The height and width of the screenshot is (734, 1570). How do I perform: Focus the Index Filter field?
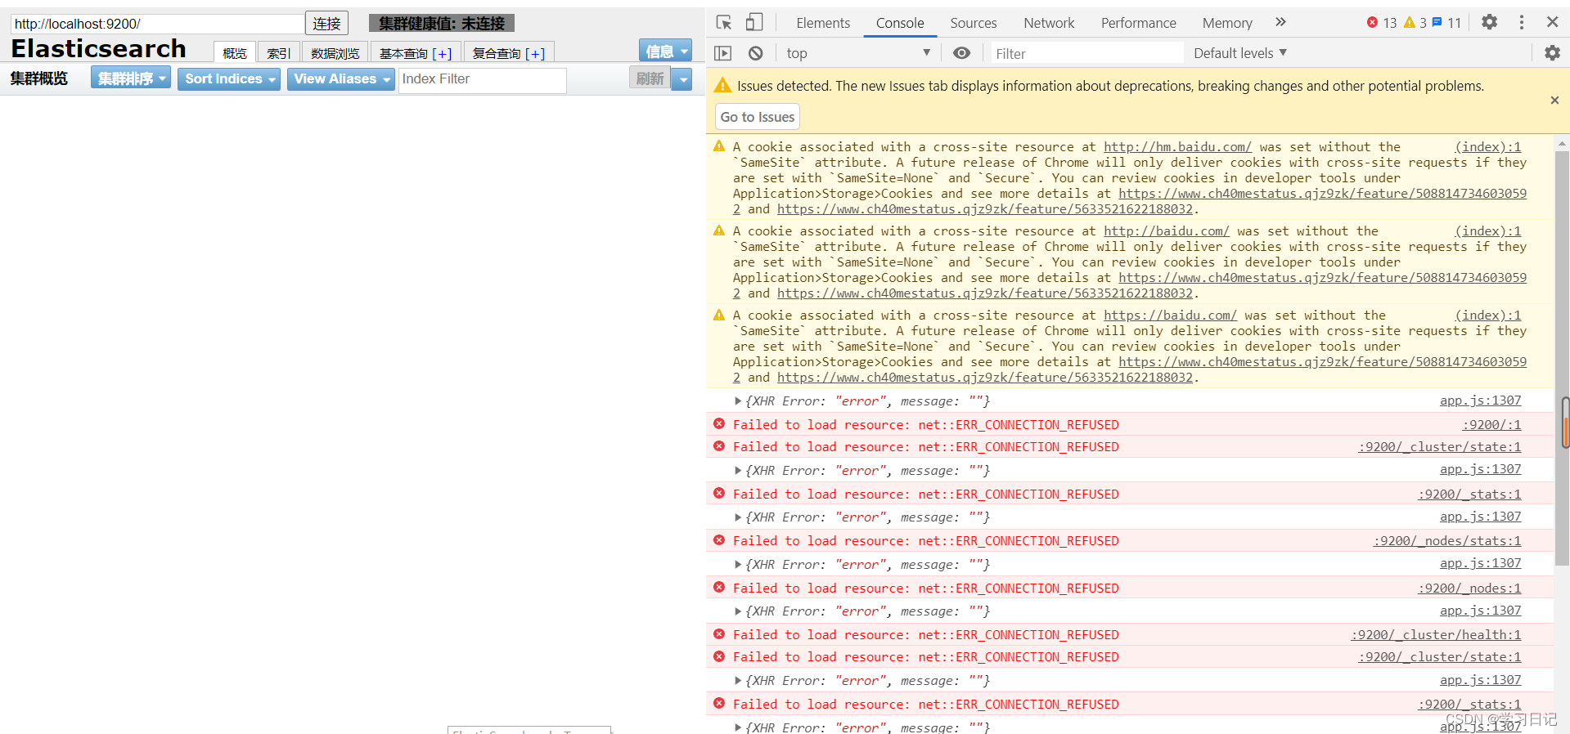[x=483, y=80]
